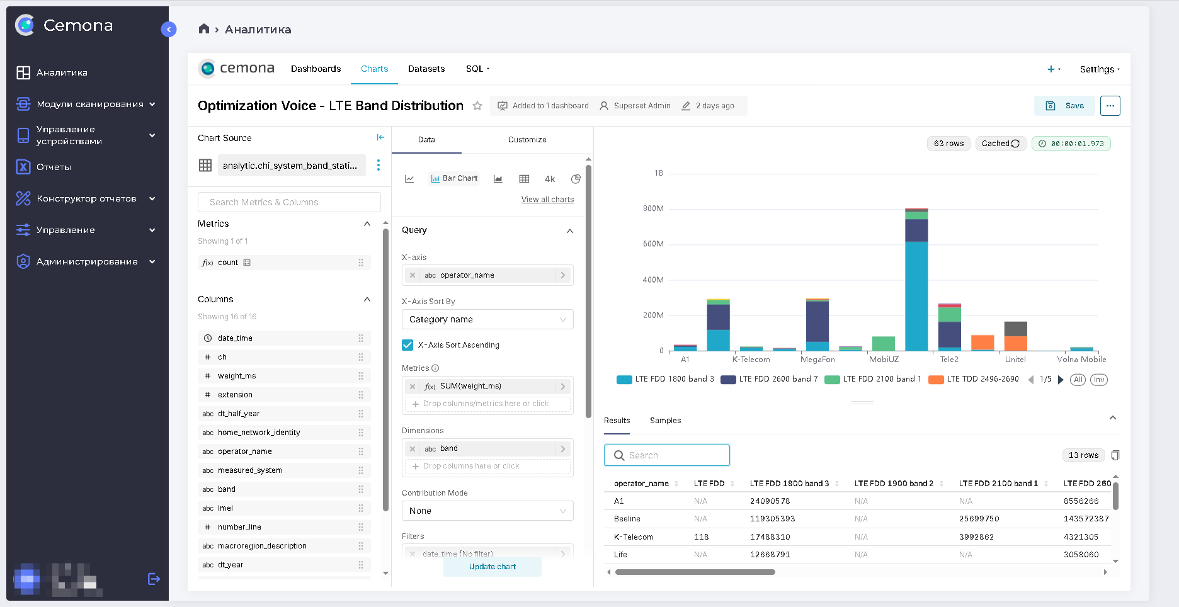Click the logout icon in sidebar
This screenshot has width=1179, height=607.
click(154, 579)
